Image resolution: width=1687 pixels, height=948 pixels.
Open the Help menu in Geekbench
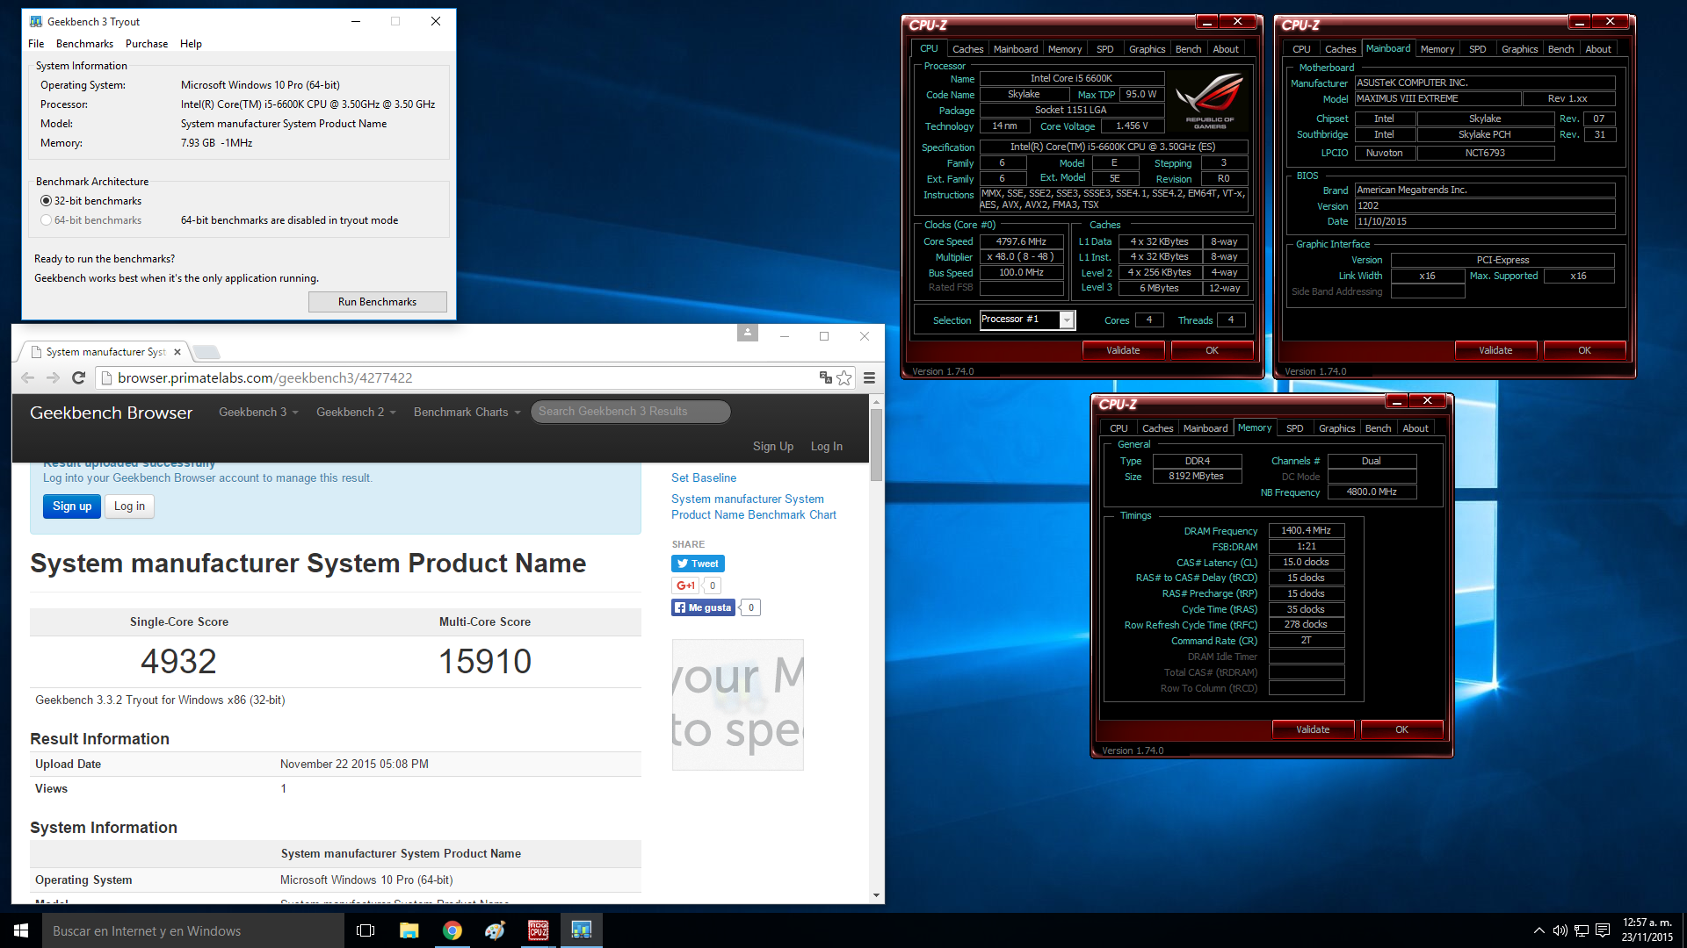(x=191, y=44)
